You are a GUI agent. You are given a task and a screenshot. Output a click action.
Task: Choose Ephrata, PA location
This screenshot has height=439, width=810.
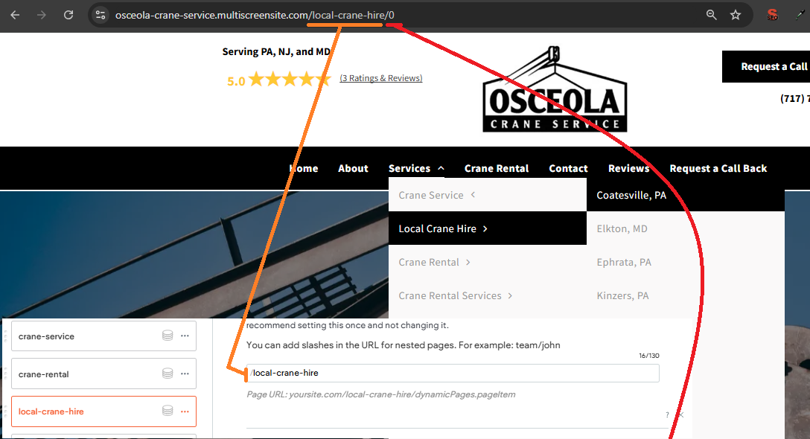(x=686, y=262)
